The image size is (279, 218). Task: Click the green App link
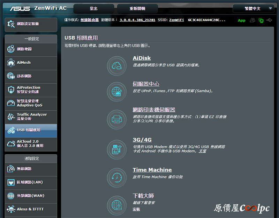pos(242,21)
